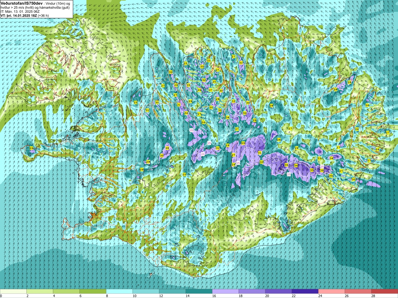The width and height of the screenshot is (398, 298).
Task: Pick the 22–24 m/s dark indigo legend swatch
Action: pyautogui.click(x=305, y=291)
